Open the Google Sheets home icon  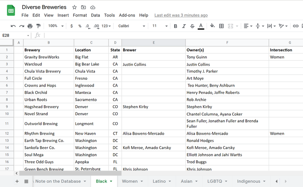[11, 10]
